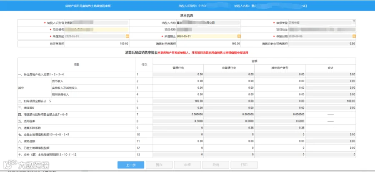Image resolution: width=375 pixels, height=172 pixels.
Task: Click the 申报 submit button
Action: click(187, 165)
